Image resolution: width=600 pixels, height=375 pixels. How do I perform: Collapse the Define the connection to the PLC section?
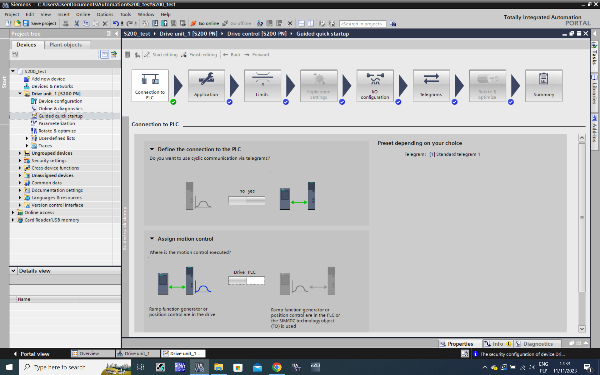tap(152, 149)
